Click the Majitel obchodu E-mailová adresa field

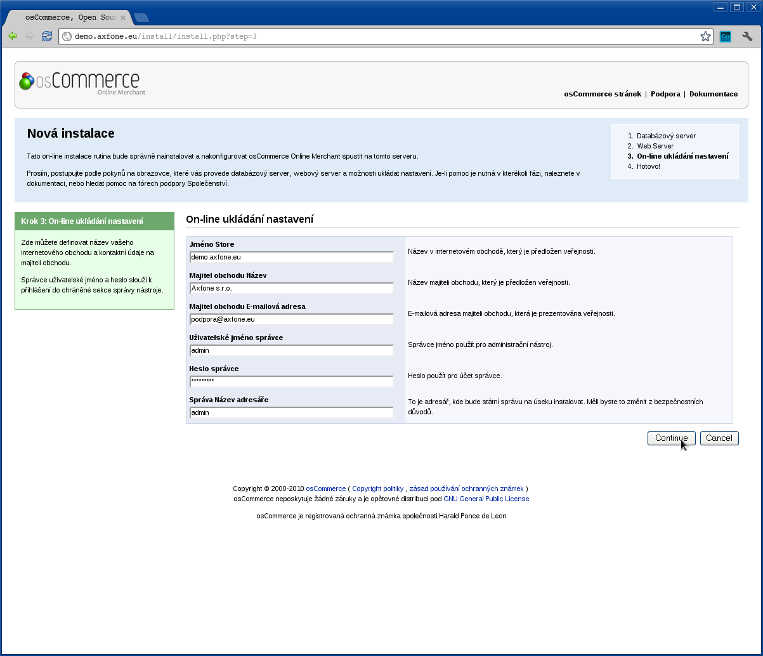pos(292,319)
